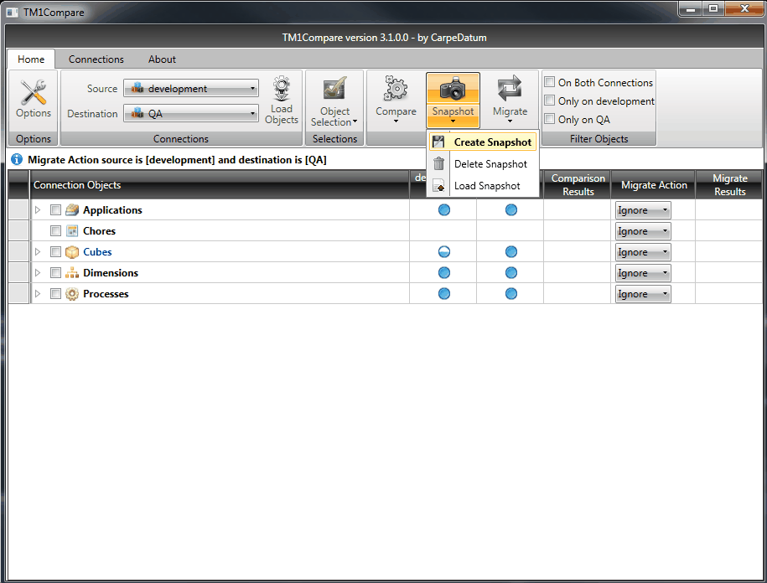The image size is (767, 583).
Task: Click the Snapshot camera icon
Action: tap(453, 89)
